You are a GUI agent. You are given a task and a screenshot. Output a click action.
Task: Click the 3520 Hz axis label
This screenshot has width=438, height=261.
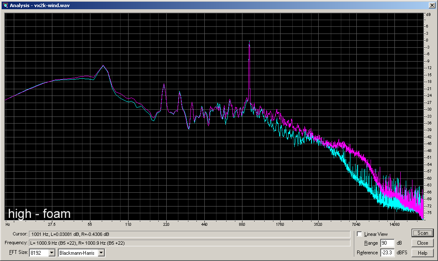(318, 225)
